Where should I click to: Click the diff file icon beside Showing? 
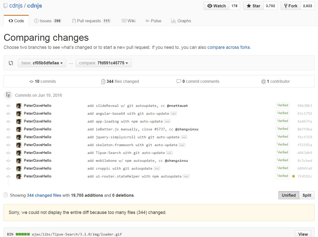6,195
